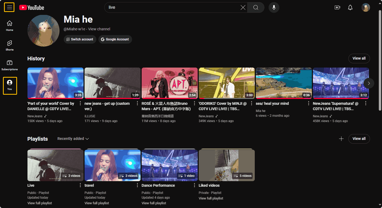Click Mia he channel name under sea video
The image size is (382, 208).
261,111
